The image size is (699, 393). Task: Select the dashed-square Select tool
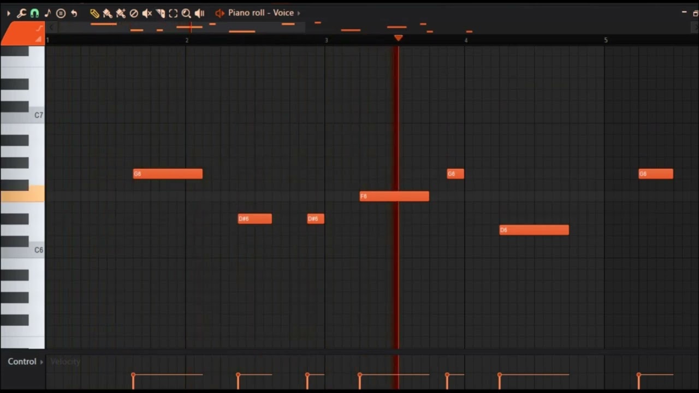point(173,13)
